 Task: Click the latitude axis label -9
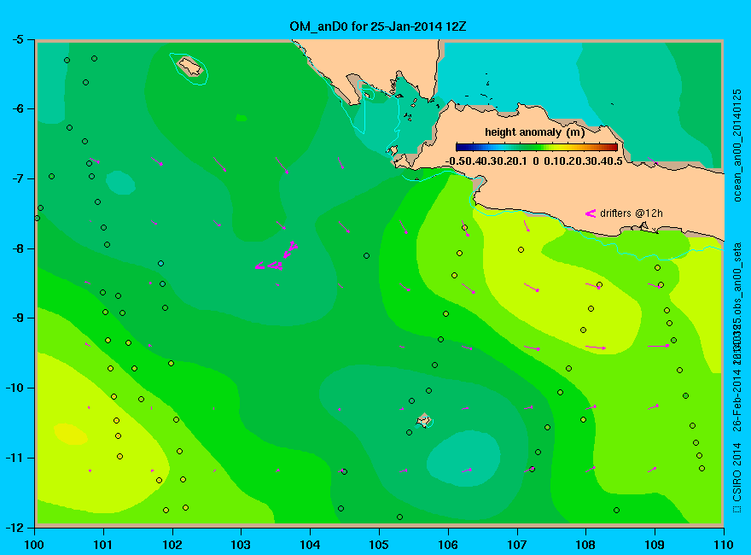click(x=17, y=318)
